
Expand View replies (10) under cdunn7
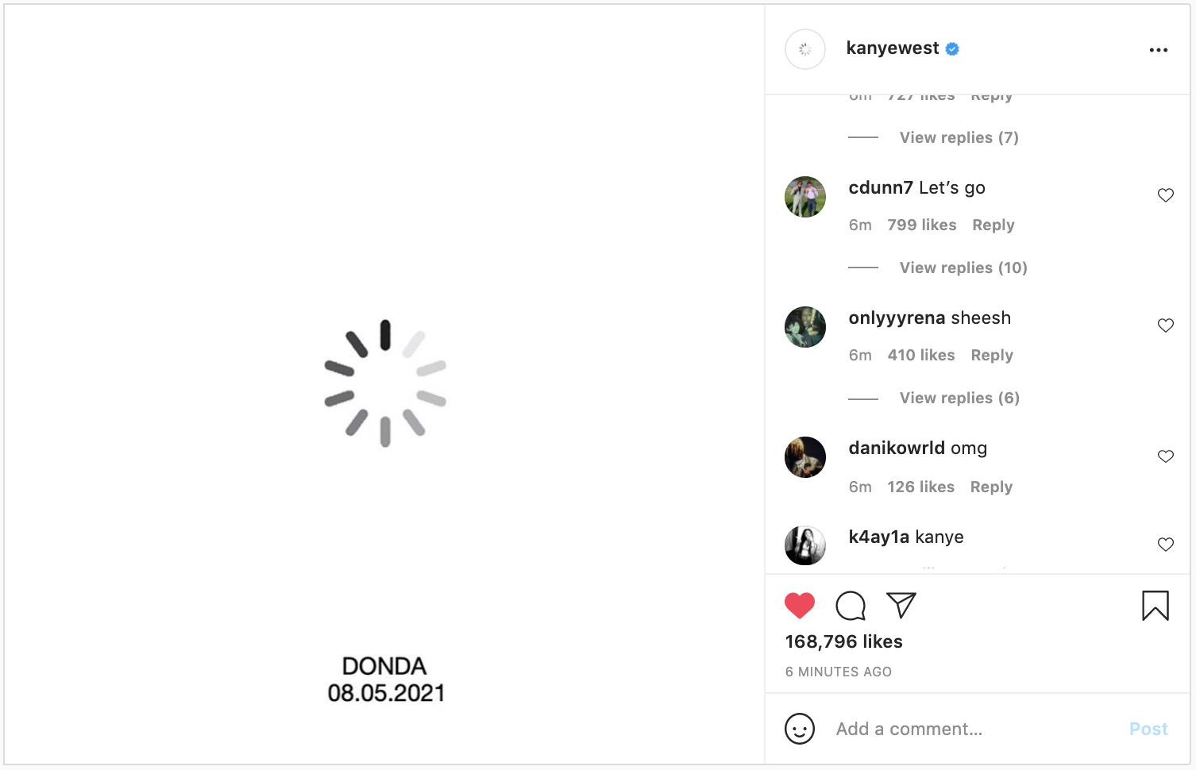click(963, 268)
